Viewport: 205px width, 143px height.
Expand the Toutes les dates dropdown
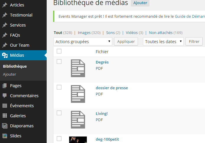(x=163, y=42)
